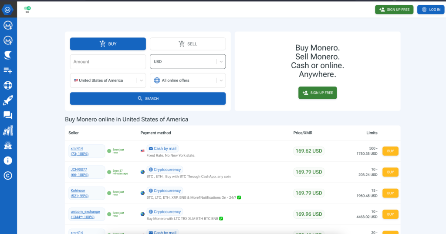Click the globe icon in unicorn_exchange row
The height and width of the screenshot is (234, 446).
142,214
